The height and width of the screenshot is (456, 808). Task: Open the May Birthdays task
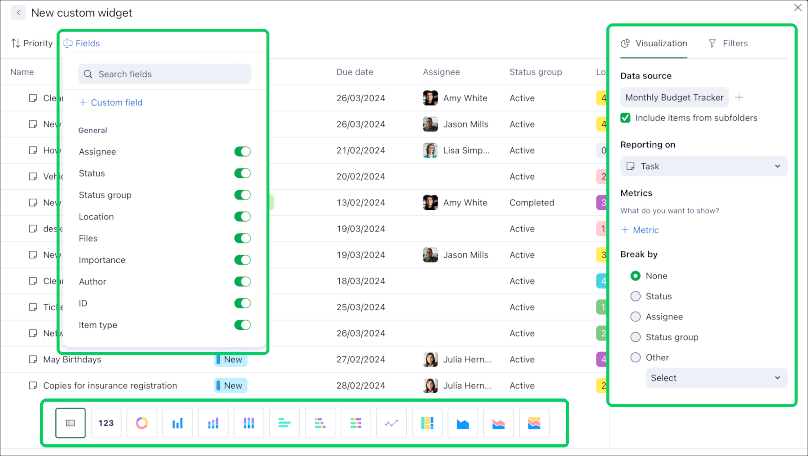coord(72,359)
